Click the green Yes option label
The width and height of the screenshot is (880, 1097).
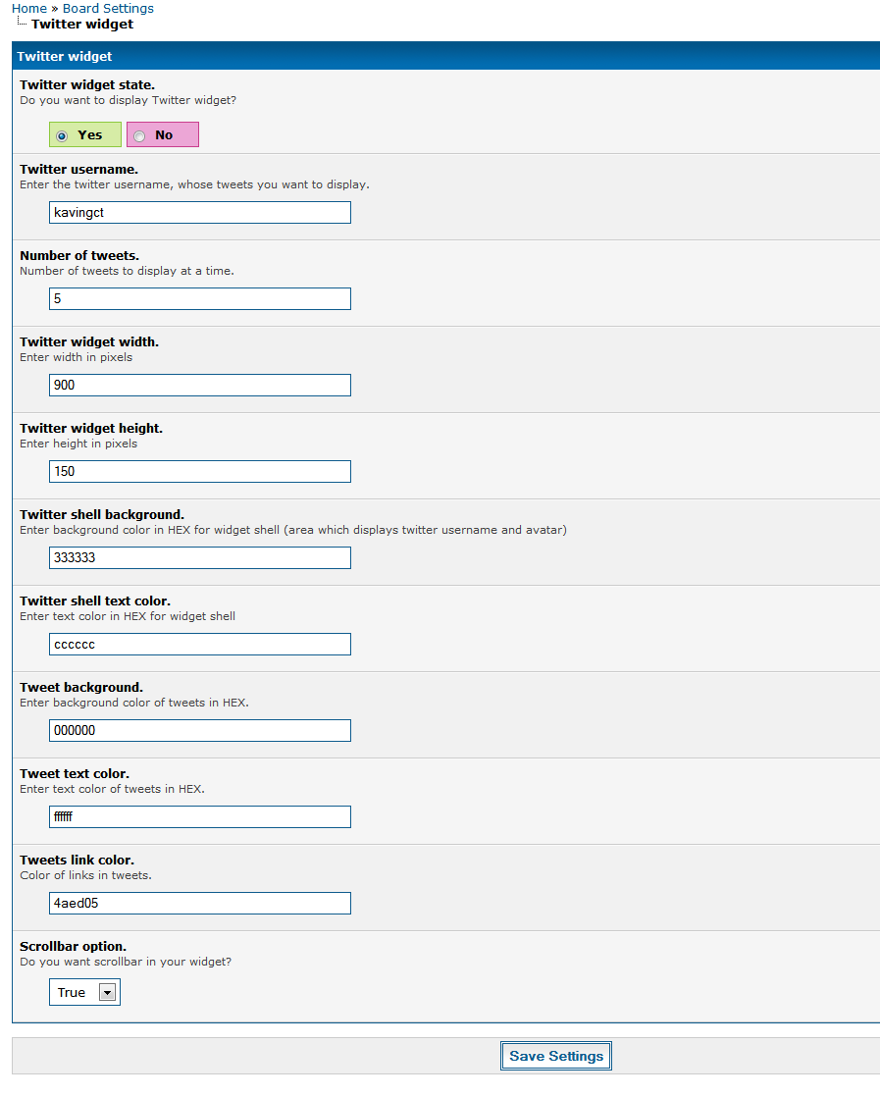(x=90, y=135)
